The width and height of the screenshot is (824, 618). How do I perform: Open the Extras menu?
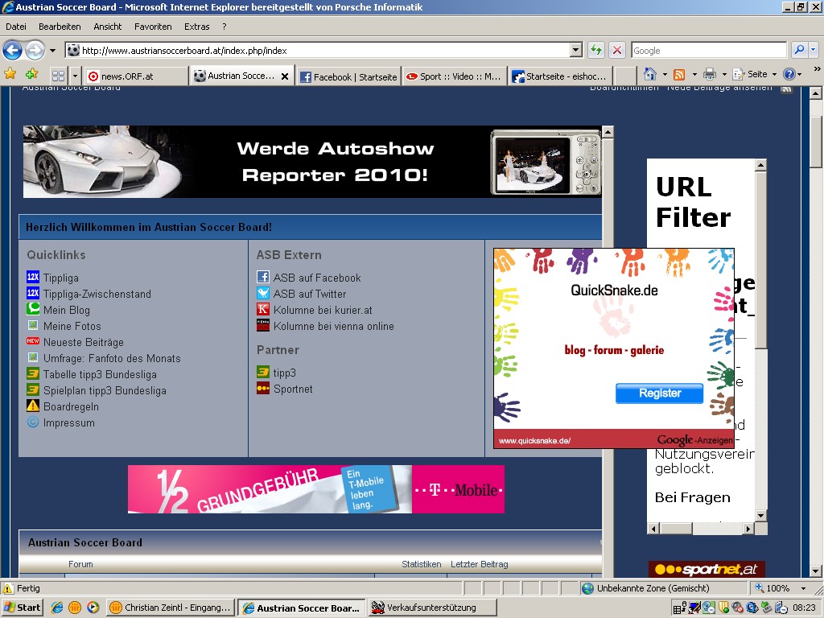(197, 27)
